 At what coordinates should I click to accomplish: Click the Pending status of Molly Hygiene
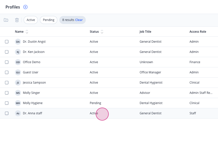(x=95, y=103)
